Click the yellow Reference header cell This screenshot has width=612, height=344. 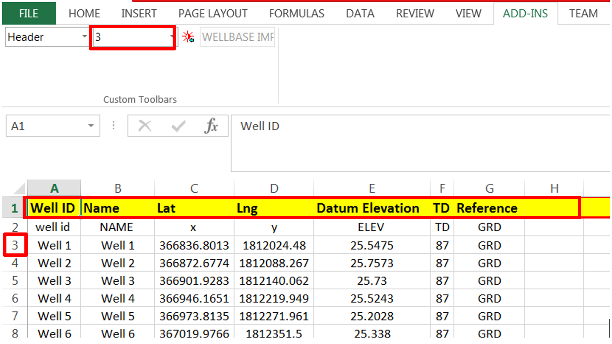click(489, 208)
